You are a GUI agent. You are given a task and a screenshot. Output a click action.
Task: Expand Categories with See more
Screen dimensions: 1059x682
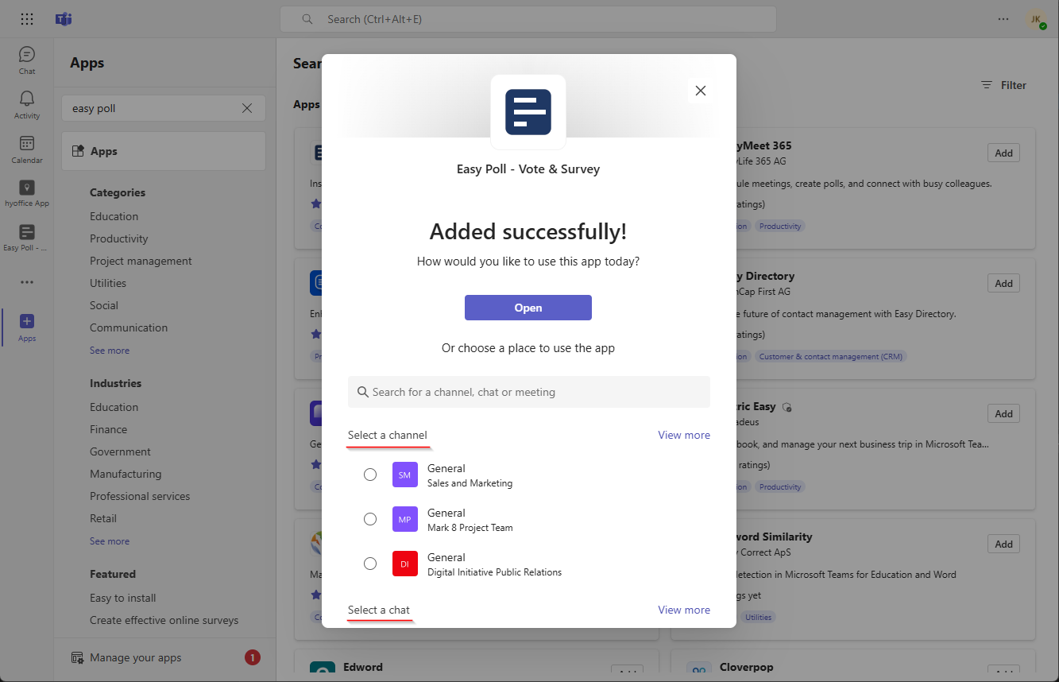click(110, 351)
